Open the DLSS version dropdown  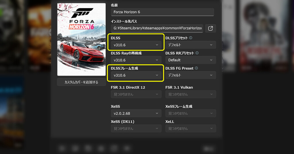pyautogui.click(x=136, y=45)
